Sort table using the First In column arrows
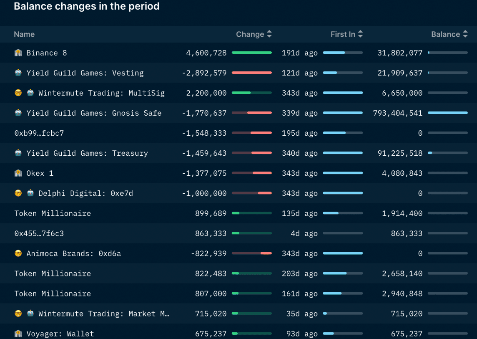The width and height of the screenshot is (477, 339). tap(360, 35)
